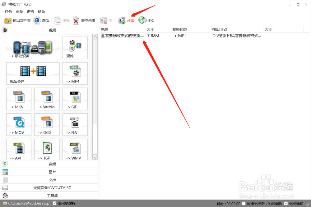Toggle the 使用多线程 multithreading checkbox

click(54, 203)
